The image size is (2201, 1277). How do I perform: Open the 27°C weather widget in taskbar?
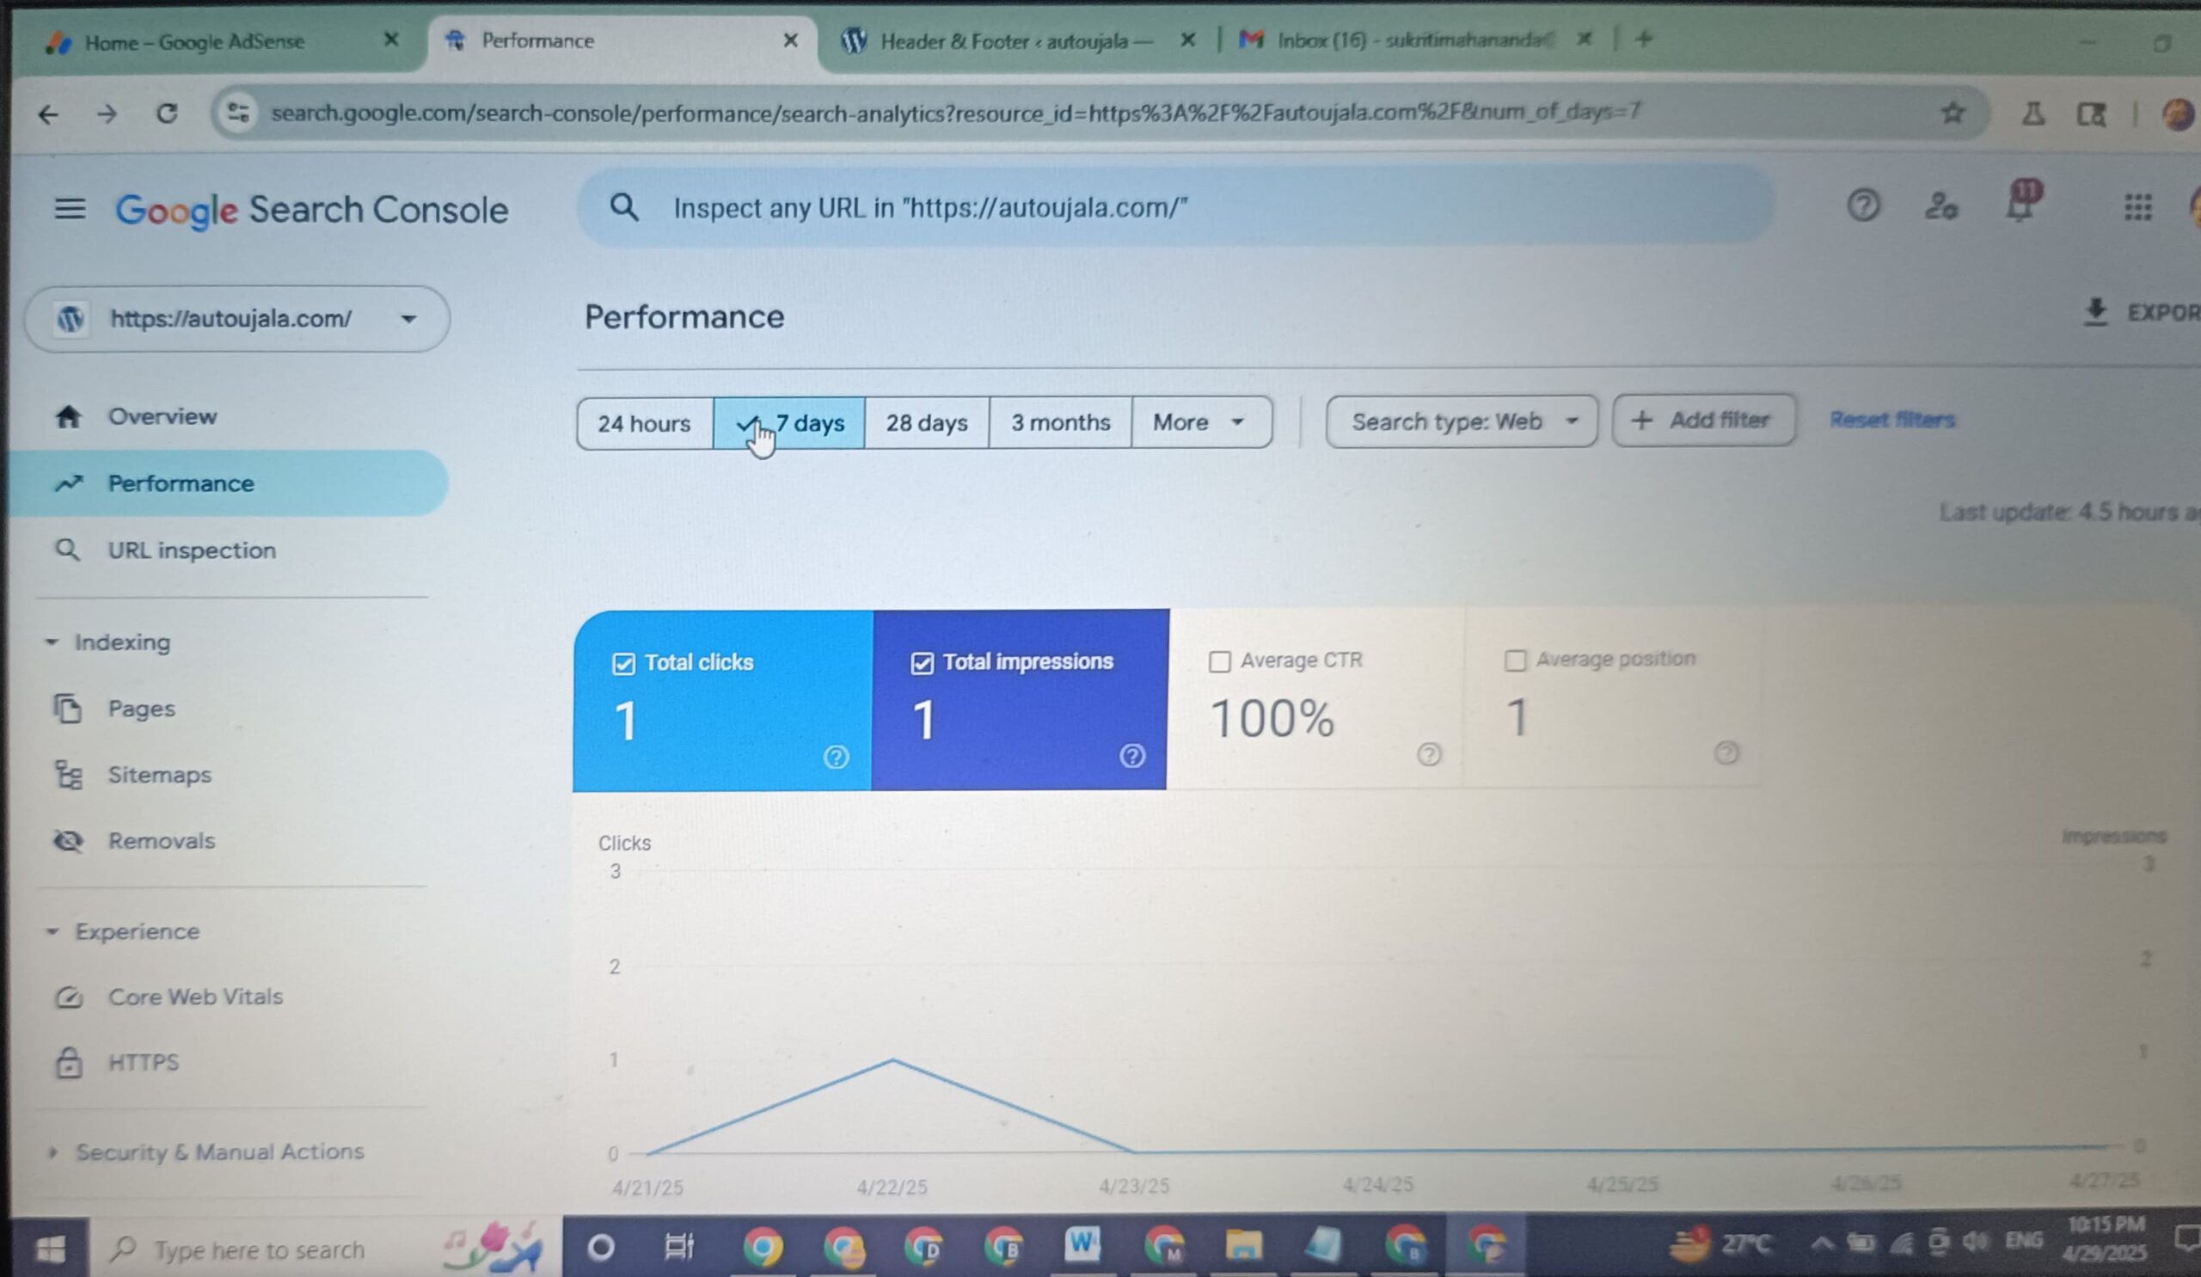tap(1720, 1243)
